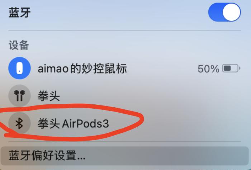Click the divider line below the 蓝牙 title
The width and height of the screenshot is (251, 170).
coord(124,30)
